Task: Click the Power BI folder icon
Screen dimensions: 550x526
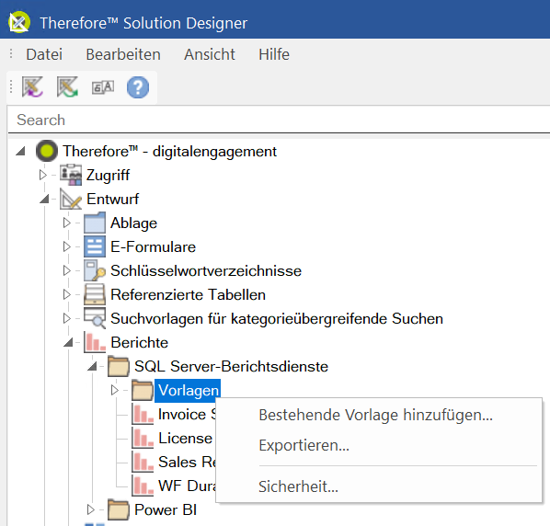Action: [119, 509]
